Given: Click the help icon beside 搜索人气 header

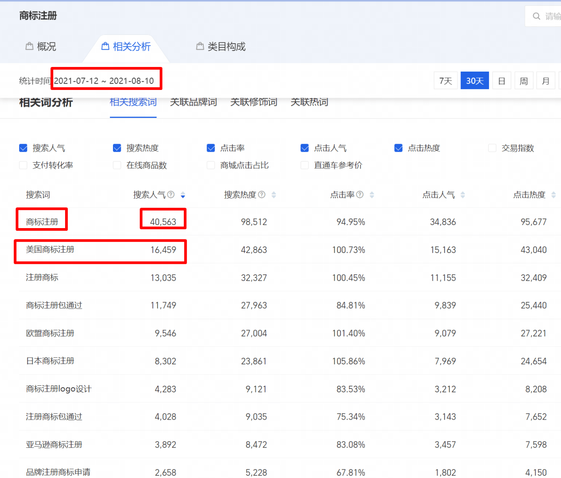Looking at the screenshot, I should 171,195.
